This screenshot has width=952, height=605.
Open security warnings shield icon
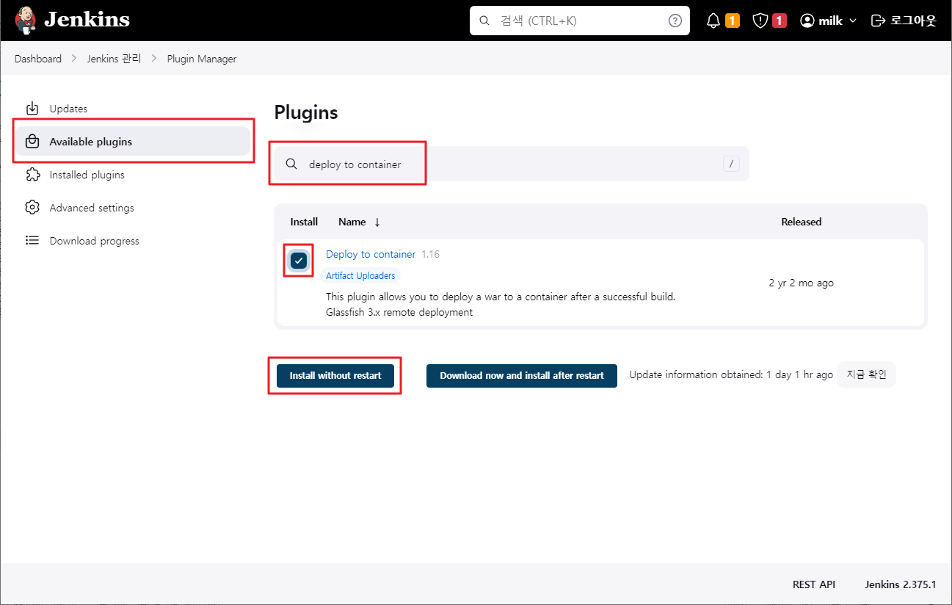[760, 21]
